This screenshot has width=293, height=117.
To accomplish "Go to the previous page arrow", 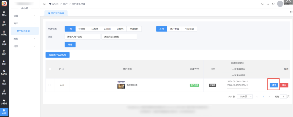I will pyautogui.click(x=257, y=96).
